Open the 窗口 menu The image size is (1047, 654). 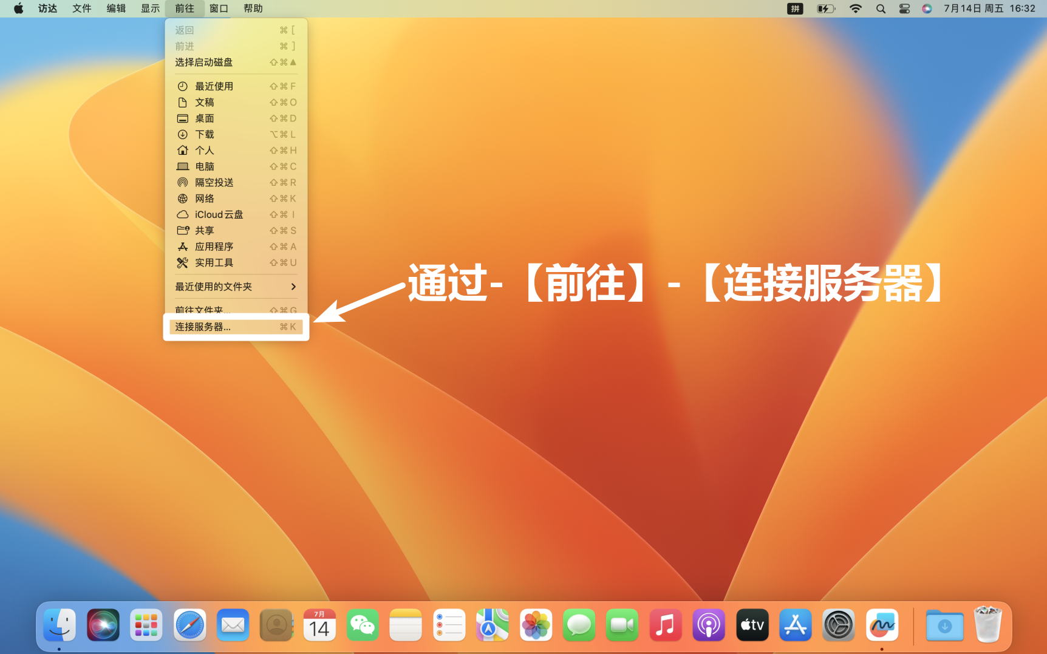219,9
